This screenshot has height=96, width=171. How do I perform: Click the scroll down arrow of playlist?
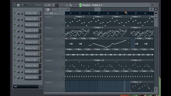tap(156, 89)
